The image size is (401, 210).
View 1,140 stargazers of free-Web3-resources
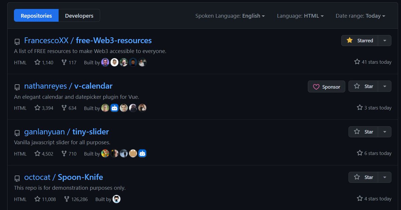(x=44, y=62)
